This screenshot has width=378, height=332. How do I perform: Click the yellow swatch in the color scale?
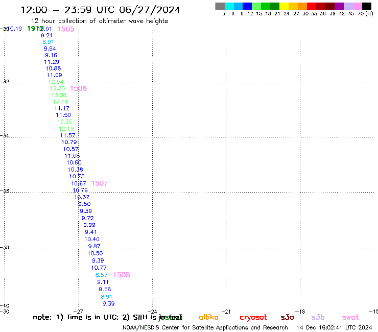284,6
